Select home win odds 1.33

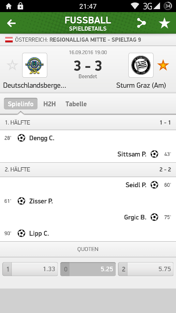click(x=30, y=269)
